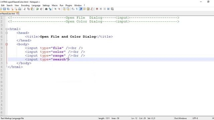Open the Edit menu
The image size is (214, 120).
3,5
